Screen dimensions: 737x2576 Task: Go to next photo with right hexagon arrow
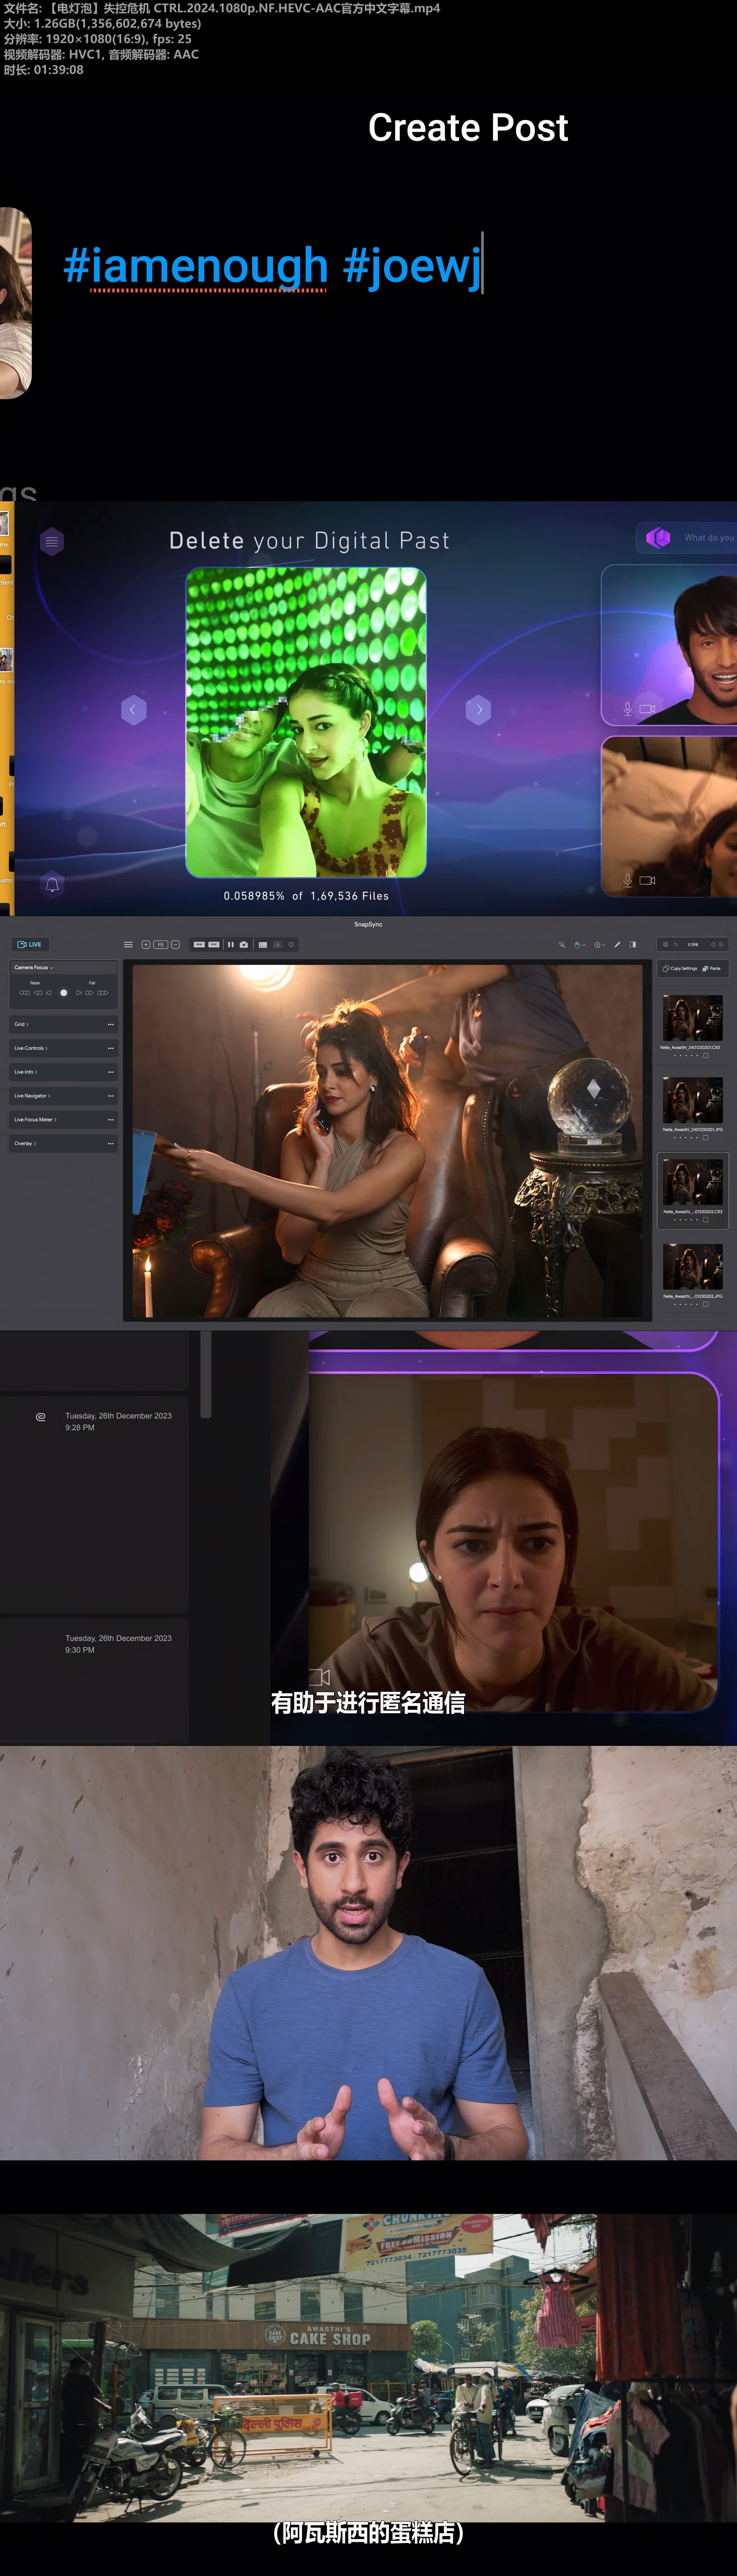(478, 709)
